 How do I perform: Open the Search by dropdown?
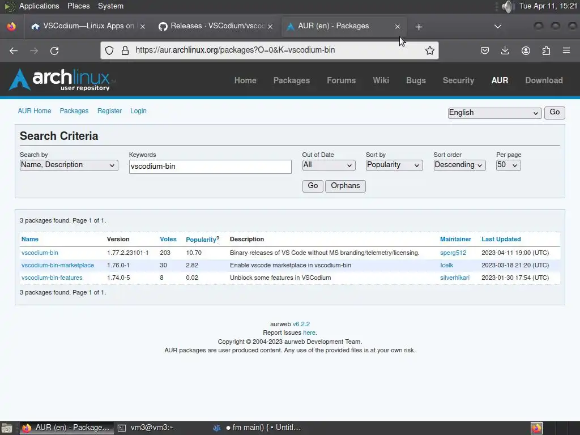coord(69,165)
